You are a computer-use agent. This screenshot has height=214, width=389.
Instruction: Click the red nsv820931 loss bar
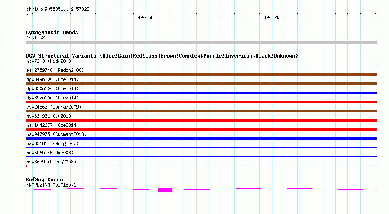pyautogui.click(x=201, y=120)
